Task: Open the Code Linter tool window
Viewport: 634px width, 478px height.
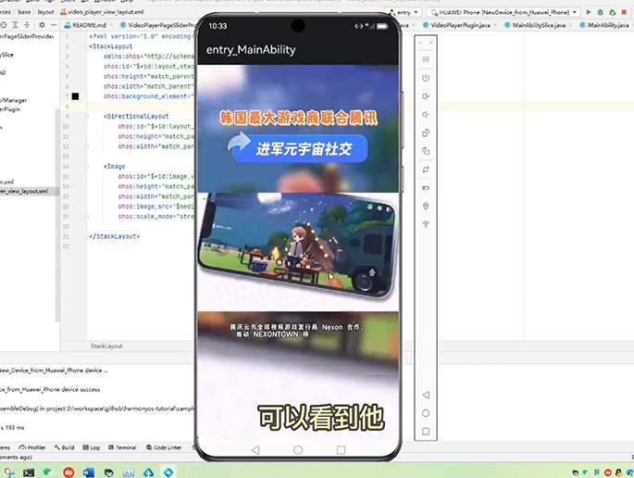Action: [x=164, y=447]
